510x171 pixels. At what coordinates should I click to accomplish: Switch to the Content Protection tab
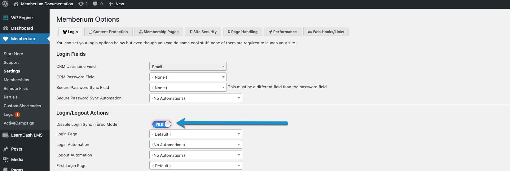[x=108, y=32]
